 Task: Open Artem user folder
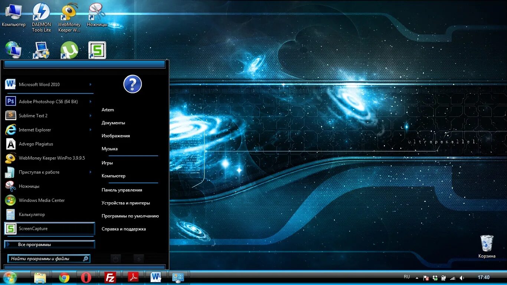pyautogui.click(x=108, y=110)
